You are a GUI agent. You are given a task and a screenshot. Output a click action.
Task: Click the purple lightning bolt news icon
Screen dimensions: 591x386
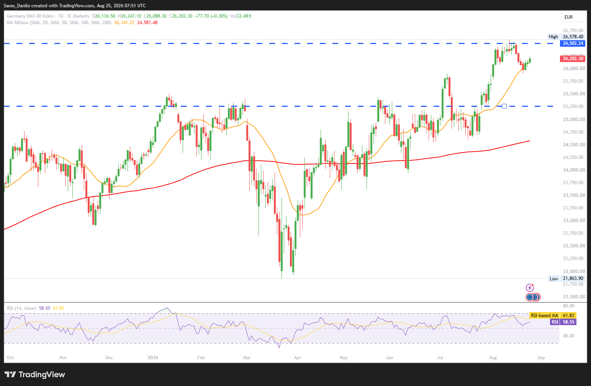point(530,288)
